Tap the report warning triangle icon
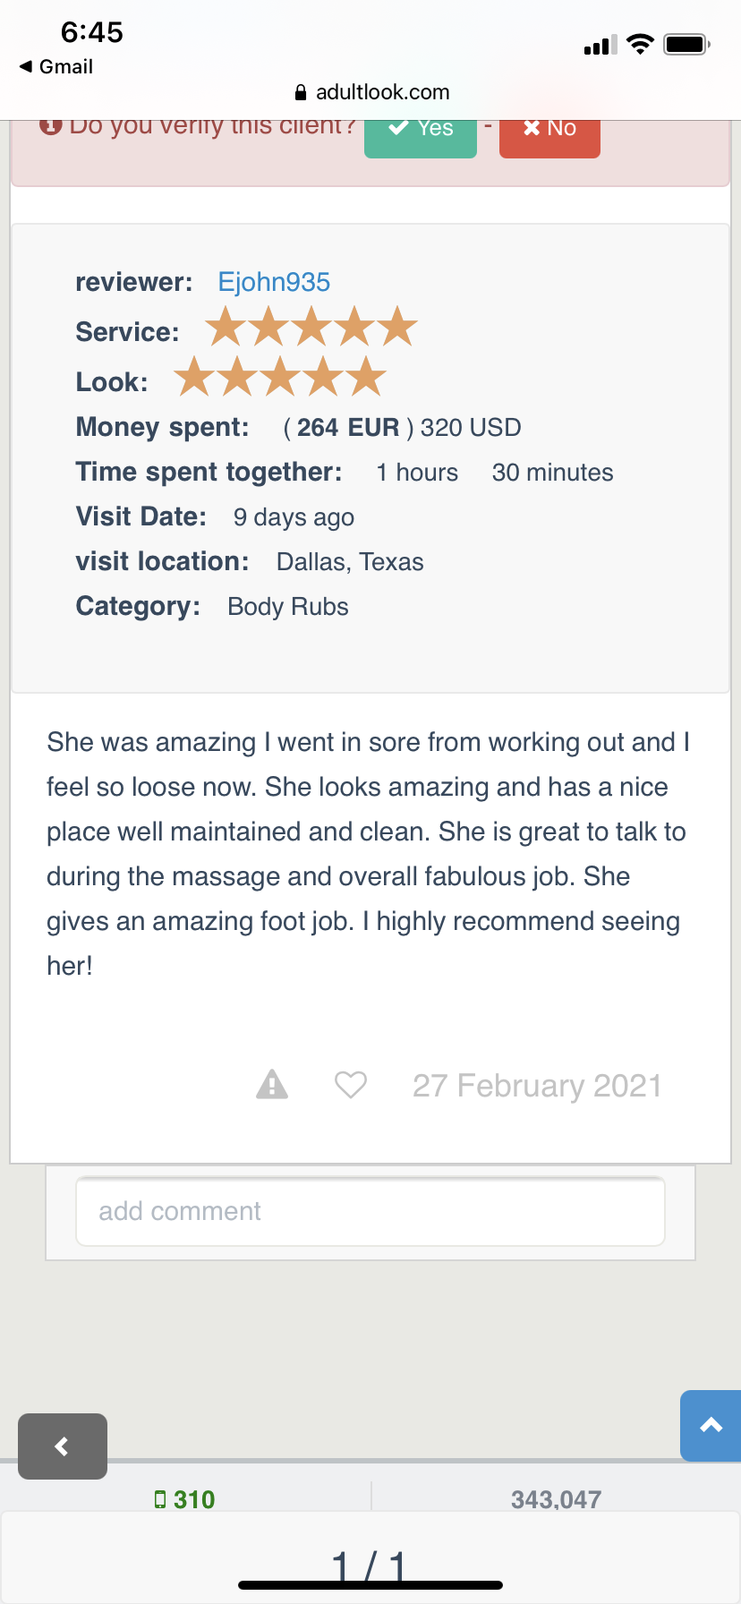Screen dimensions: 741x1604 click(x=272, y=1084)
